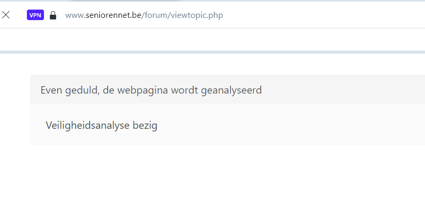The width and height of the screenshot is (425, 215).
Task: Select the www.seniorennet.be URL in the address bar
Action: pyautogui.click(x=144, y=15)
